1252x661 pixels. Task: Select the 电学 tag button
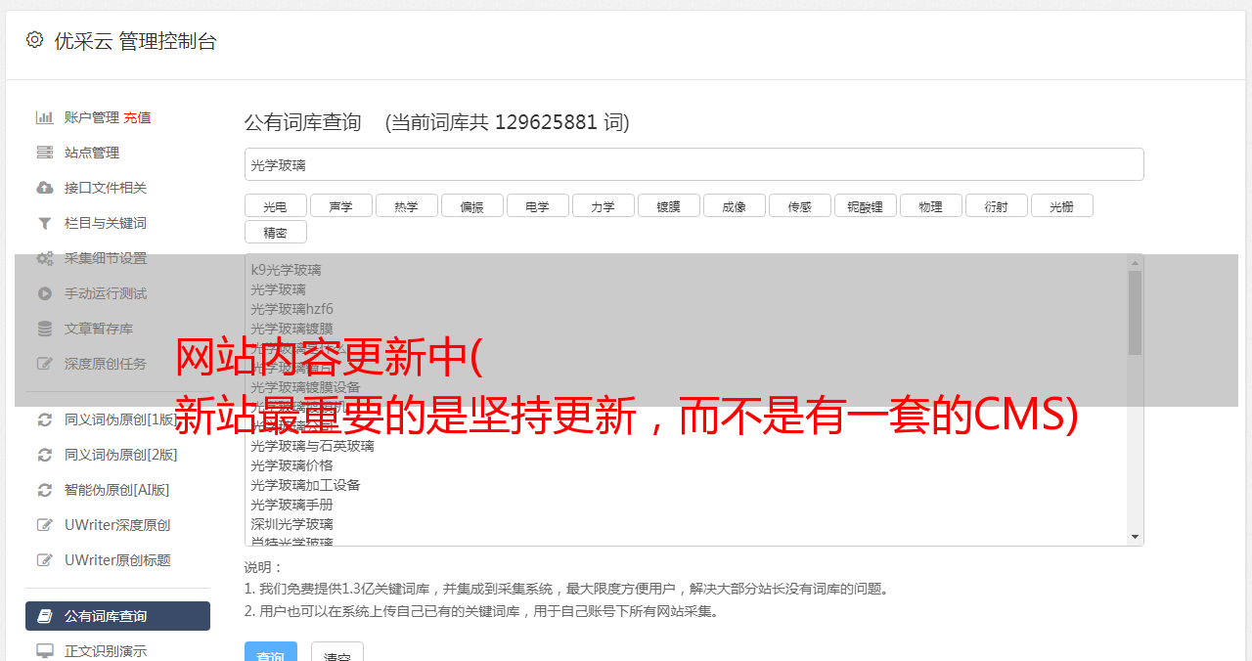pos(537,205)
